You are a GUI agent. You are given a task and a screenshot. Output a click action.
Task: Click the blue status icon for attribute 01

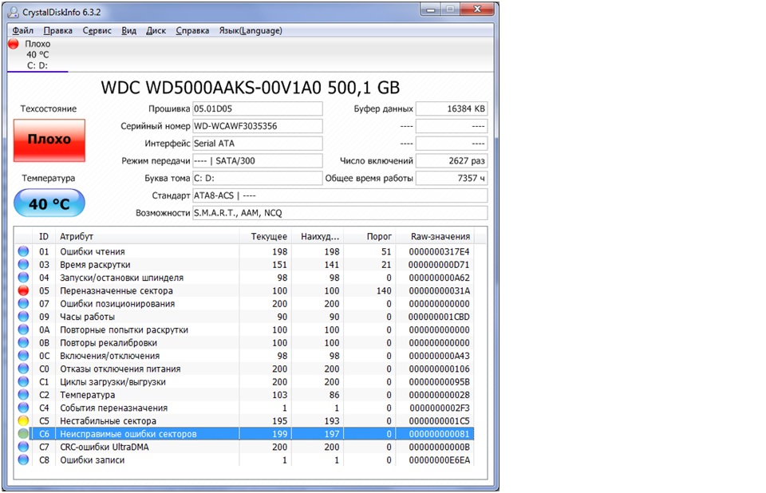23,252
